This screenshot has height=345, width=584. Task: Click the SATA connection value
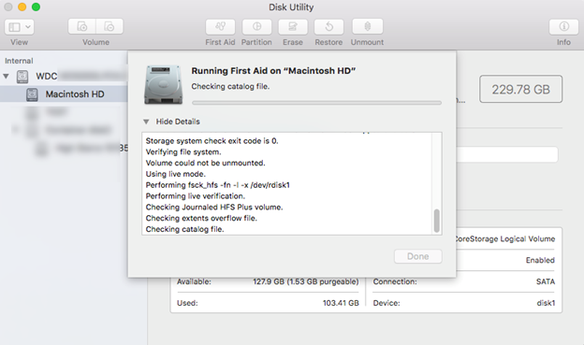click(x=546, y=281)
